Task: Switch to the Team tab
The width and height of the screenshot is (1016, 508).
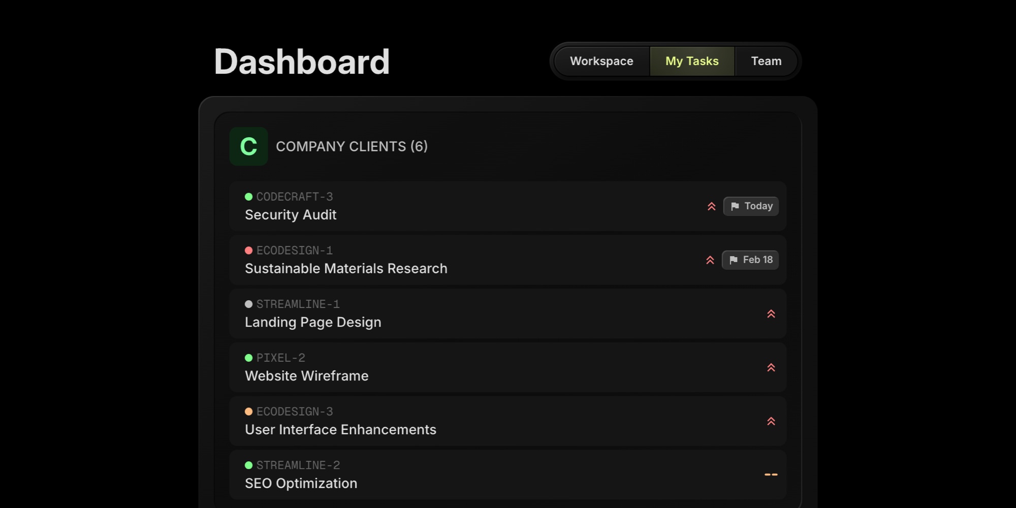Action: point(766,61)
